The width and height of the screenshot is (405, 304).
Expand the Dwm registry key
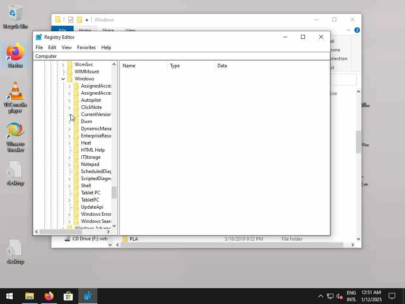pos(69,122)
